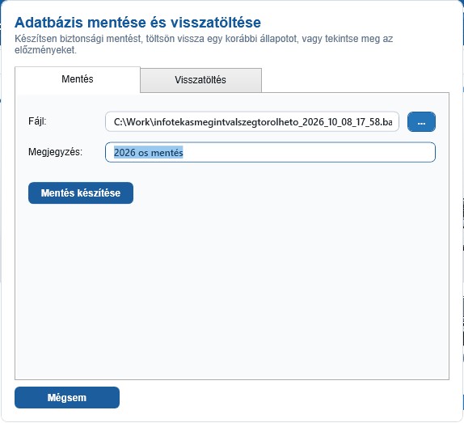Click the Megjegyzés: label
This screenshot has width=464, height=423.
click(55, 152)
